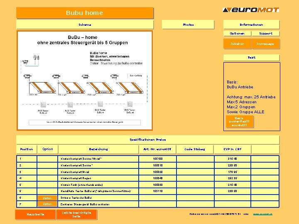
Task: Open the BuBu home schema diagram
Action: 85,80
